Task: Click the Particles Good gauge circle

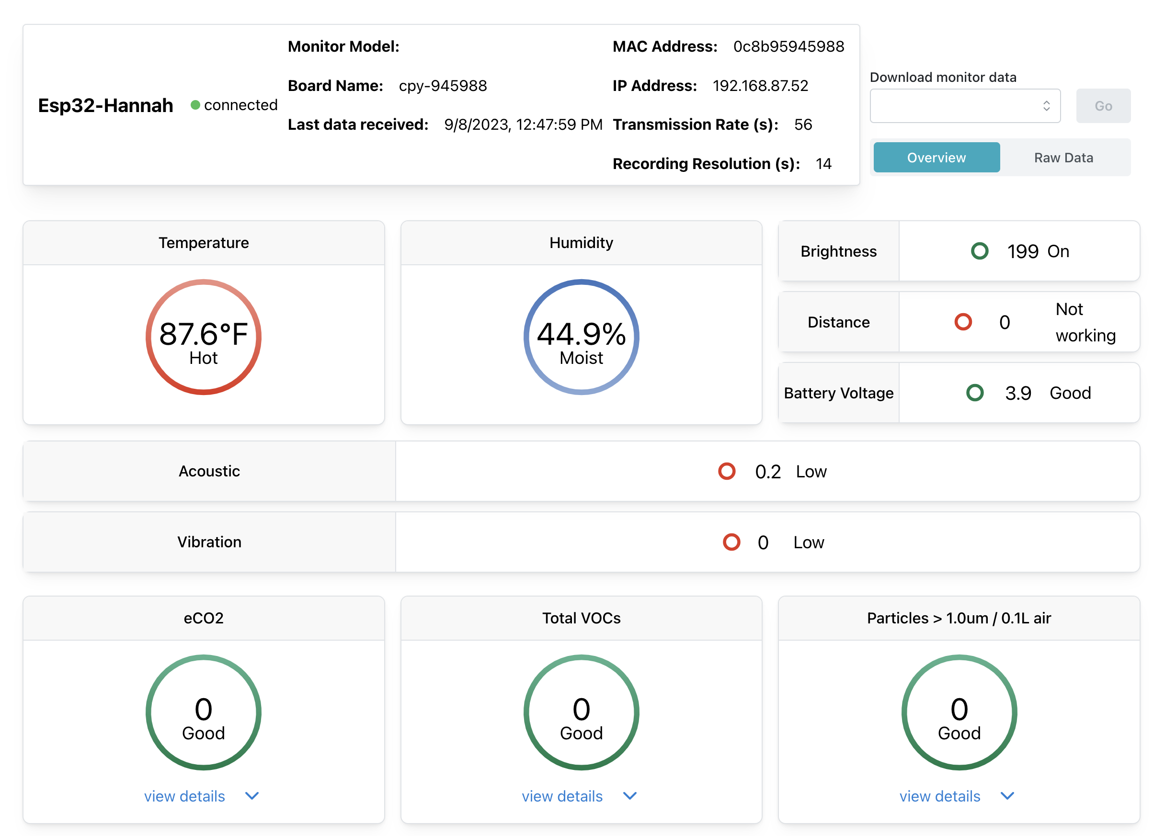Action: (x=959, y=712)
